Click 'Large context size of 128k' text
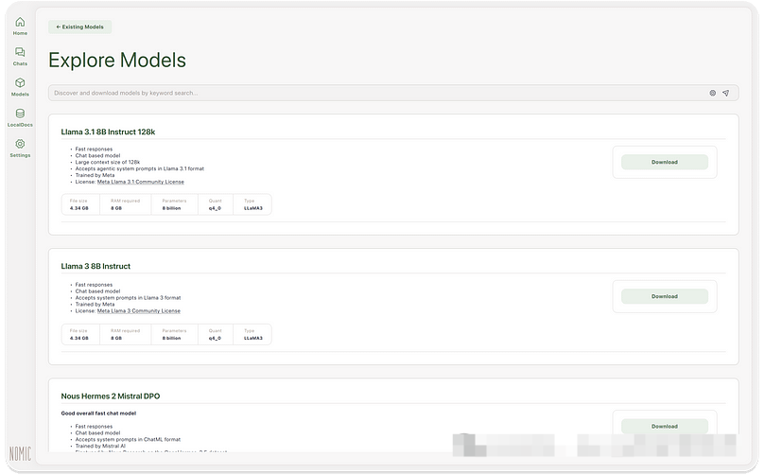Screen dimensions: 765x475 click(108, 162)
